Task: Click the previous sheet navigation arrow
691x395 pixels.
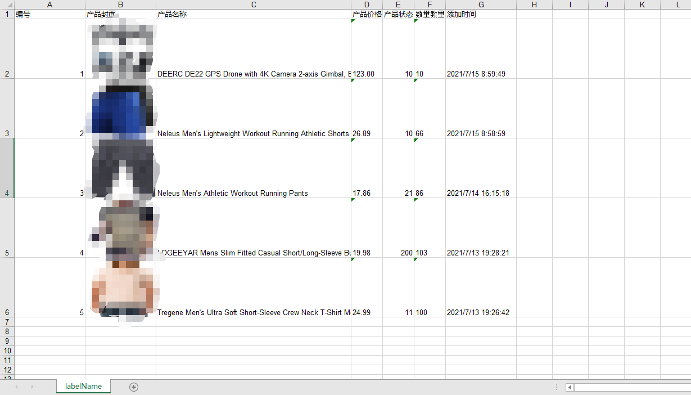Action: (16, 387)
